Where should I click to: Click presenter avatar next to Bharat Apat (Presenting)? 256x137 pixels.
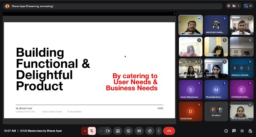coord(7,6)
